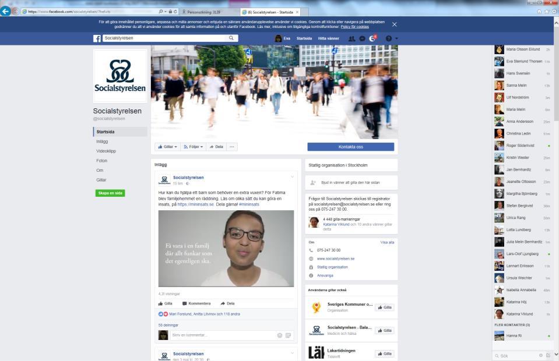
Task: Expand the first post's options chevron
Action: coord(293,176)
